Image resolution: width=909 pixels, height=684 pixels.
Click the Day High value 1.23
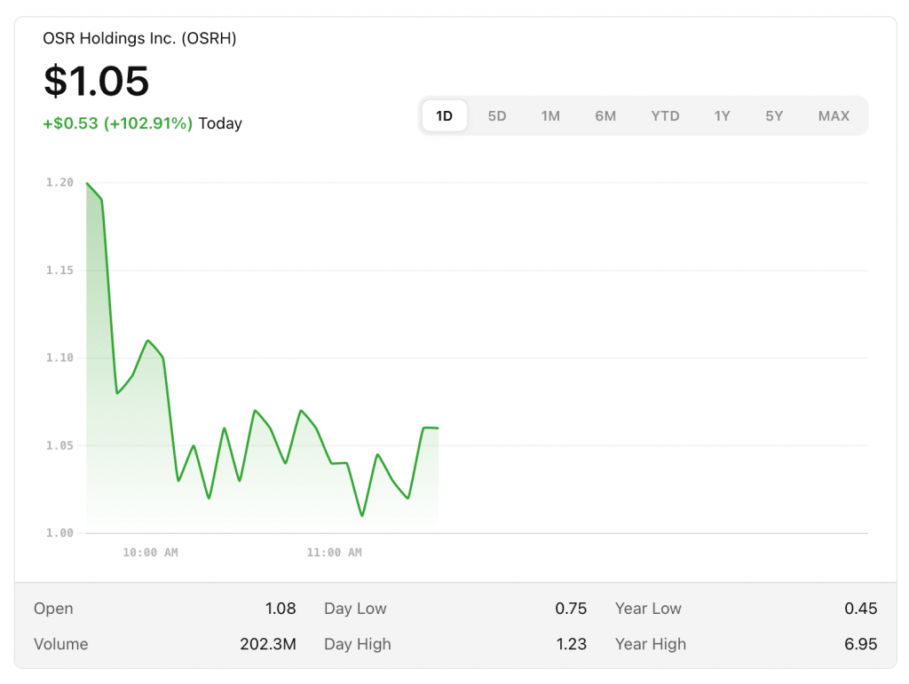[x=572, y=644]
